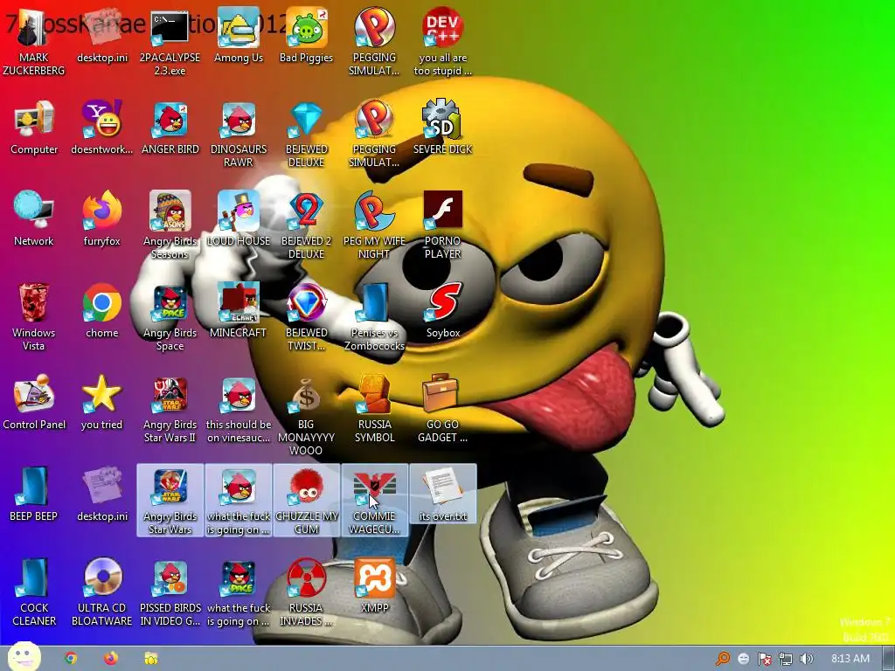
Task: Click the Windows Vista recycle bin icon
Action: tap(34, 317)
